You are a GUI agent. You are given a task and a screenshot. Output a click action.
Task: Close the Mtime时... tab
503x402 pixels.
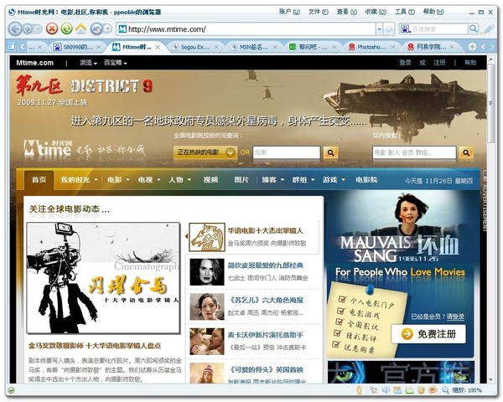point(158,47)
